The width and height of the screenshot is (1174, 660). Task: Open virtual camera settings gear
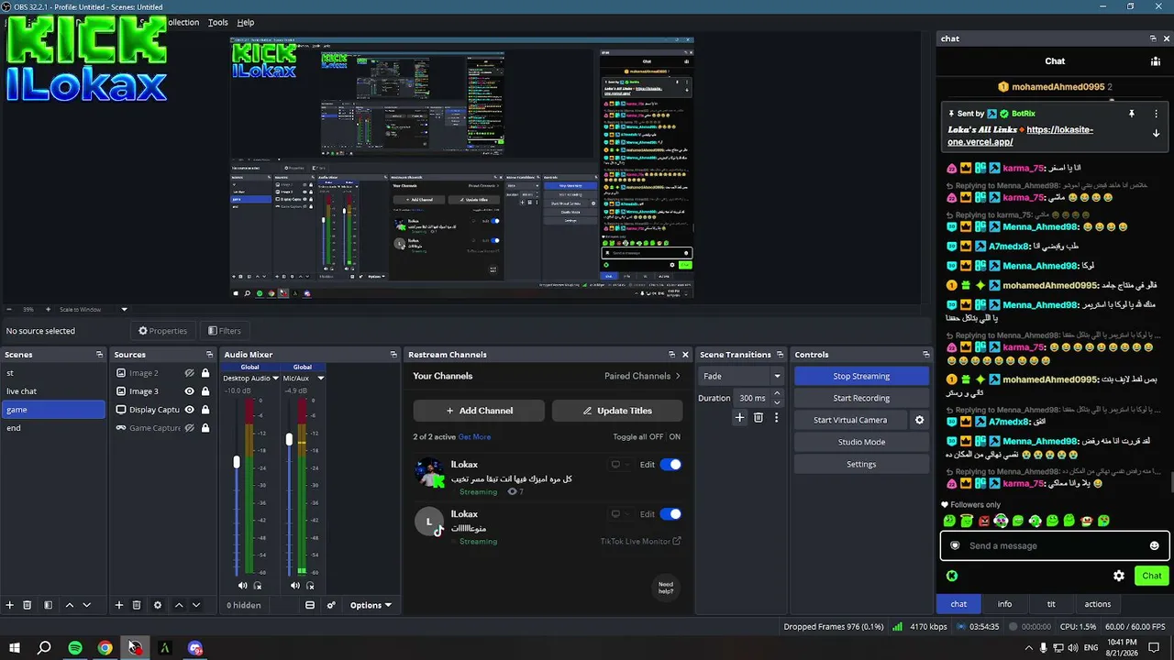[x=919, y=420]
